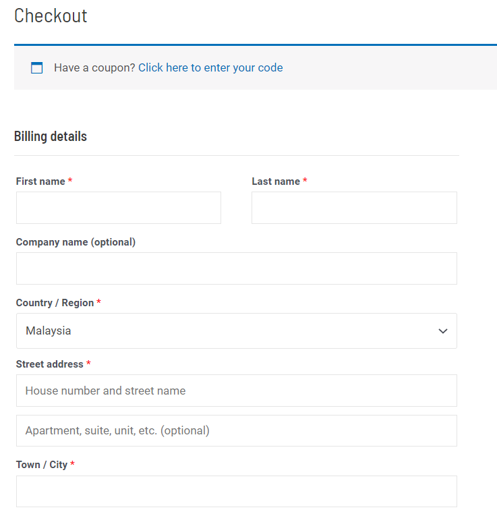
Task: Click the "Street address" label text
Action: [49, 364]
